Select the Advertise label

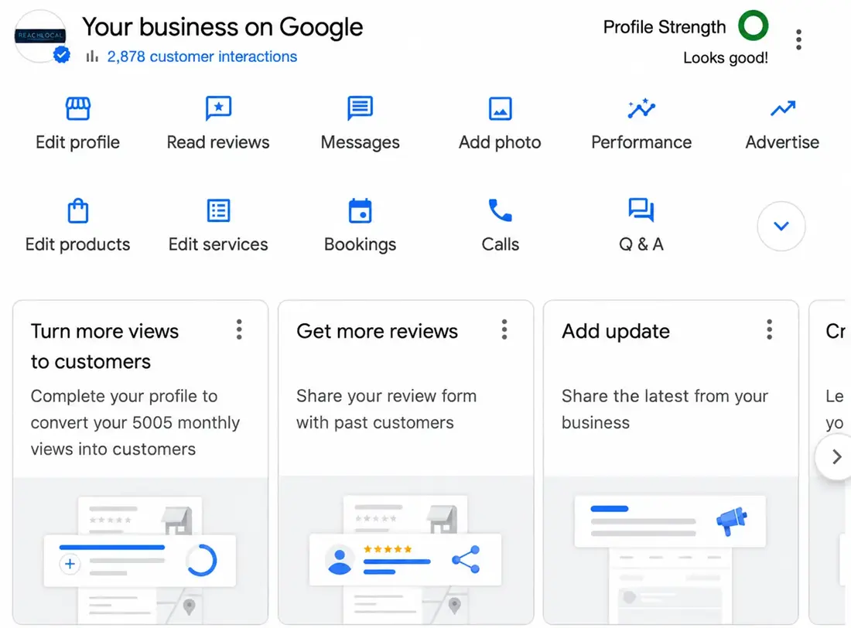pos(783,142)
